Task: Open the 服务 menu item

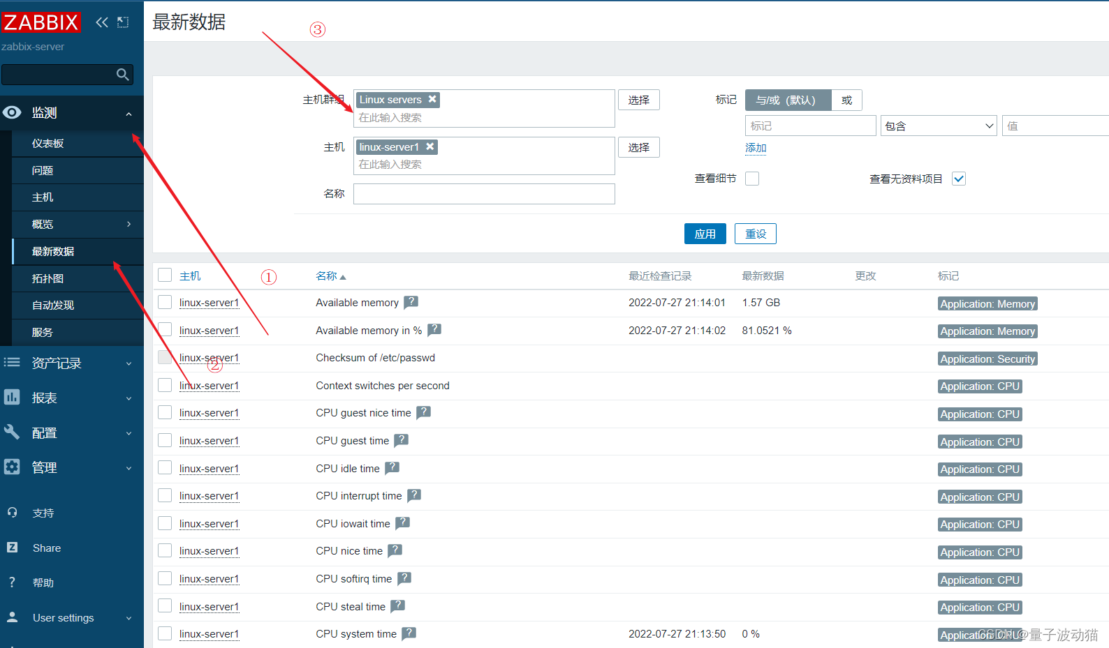Action: (78, 332)
